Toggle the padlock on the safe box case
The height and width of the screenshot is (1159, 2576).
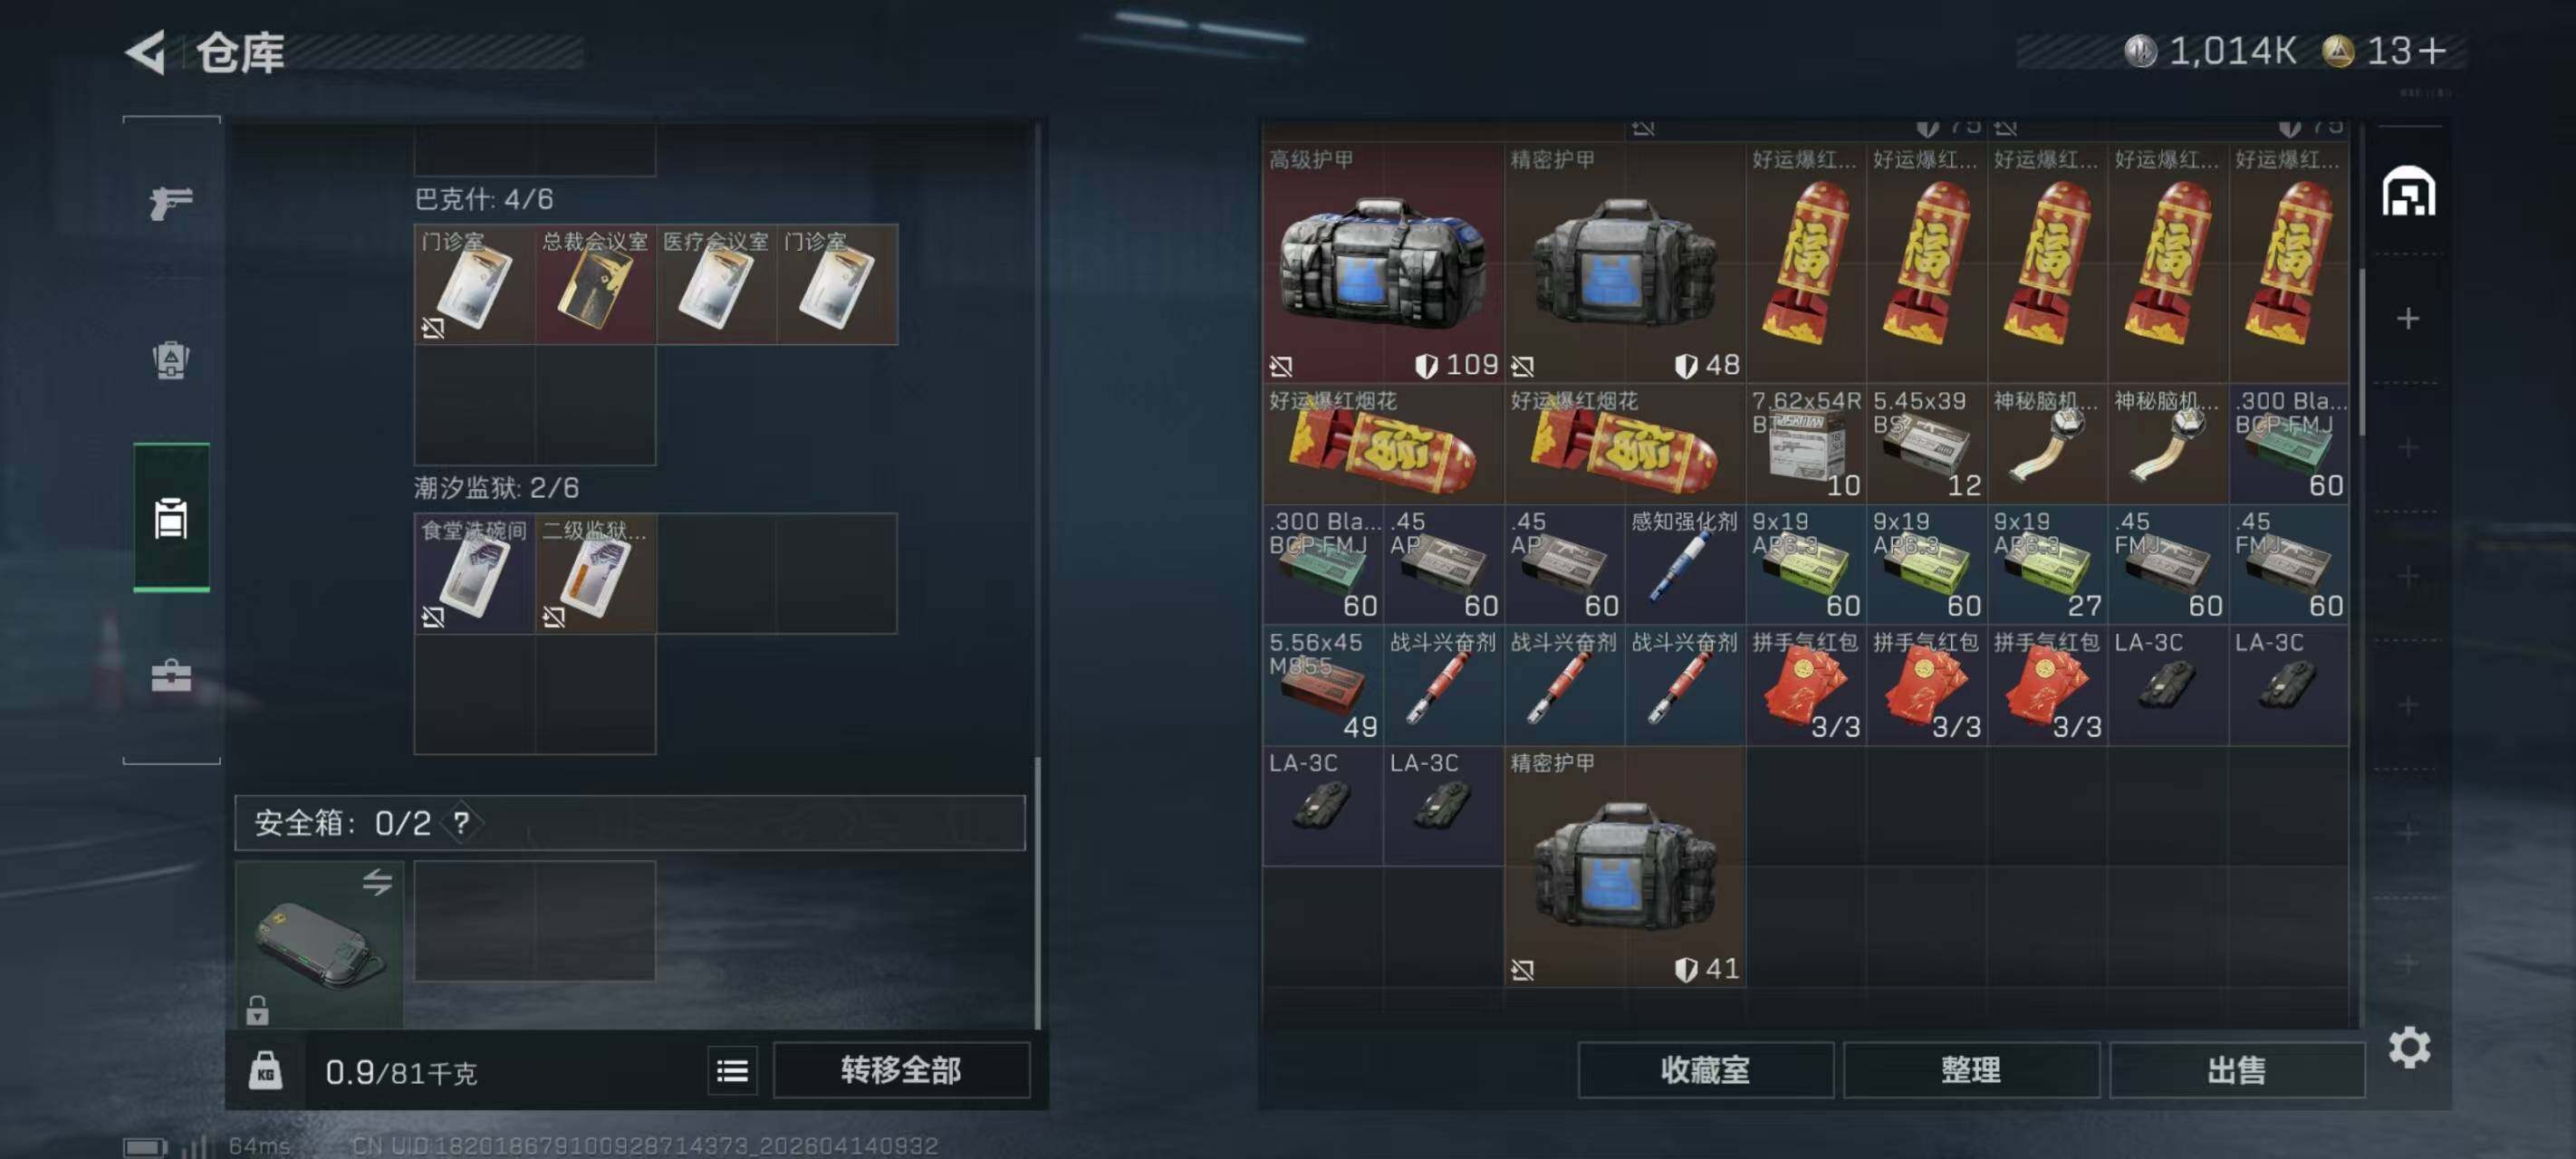point(257,1010)
